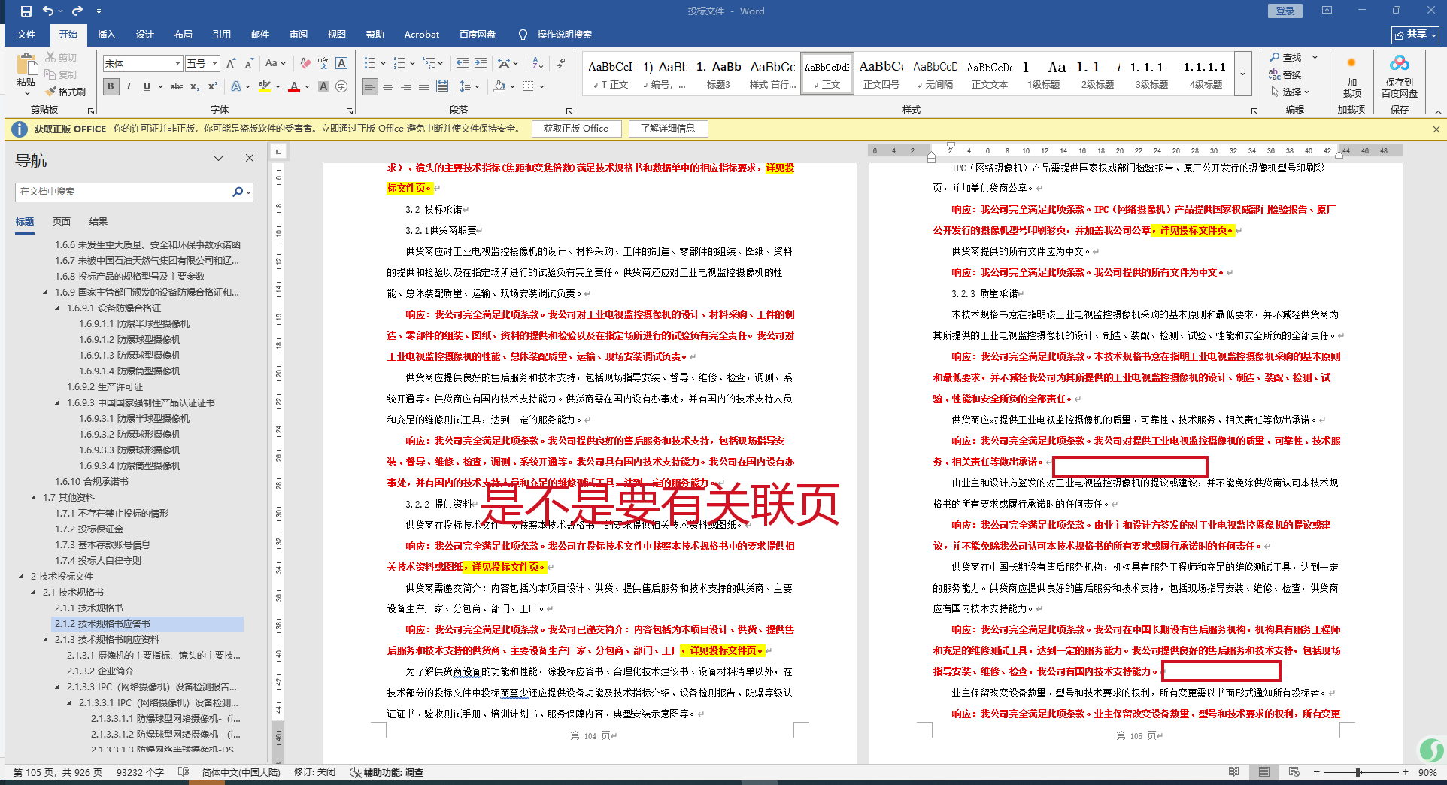Apply the yellow text highlight color
This screenshot has width=1447, height=785.
264,86
